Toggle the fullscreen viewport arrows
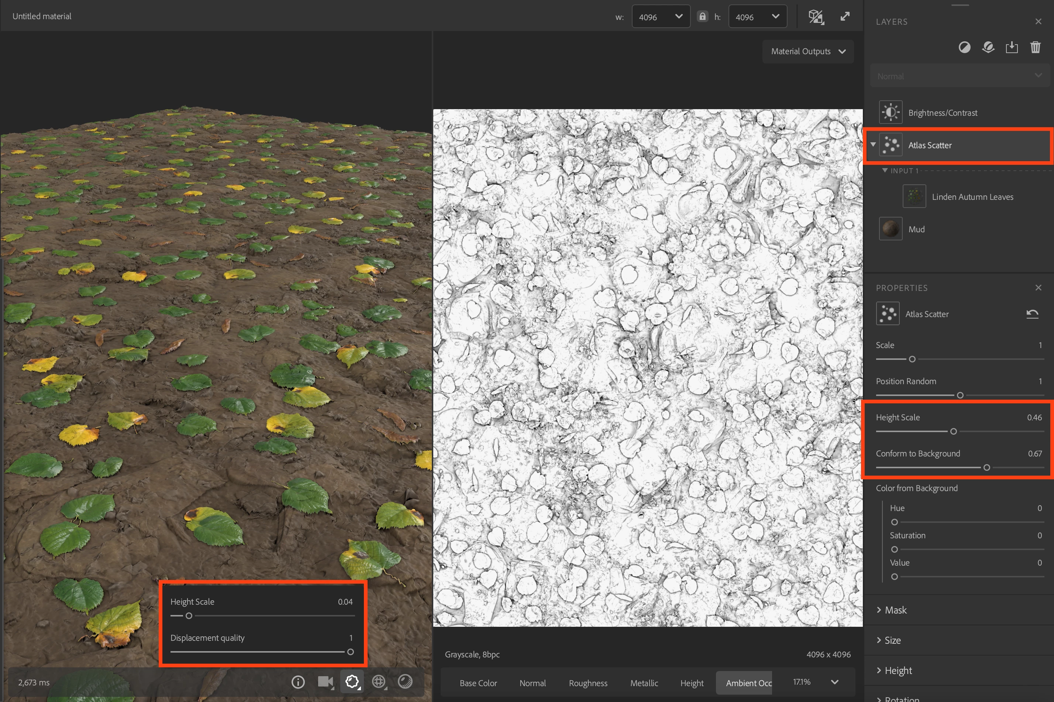Image resolution: width=1054 pixels, height=702 pixels. 845,17
